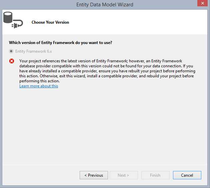210x188 pixels.
Task: Click the empty gray area below the error
Action: coord(105,127)
